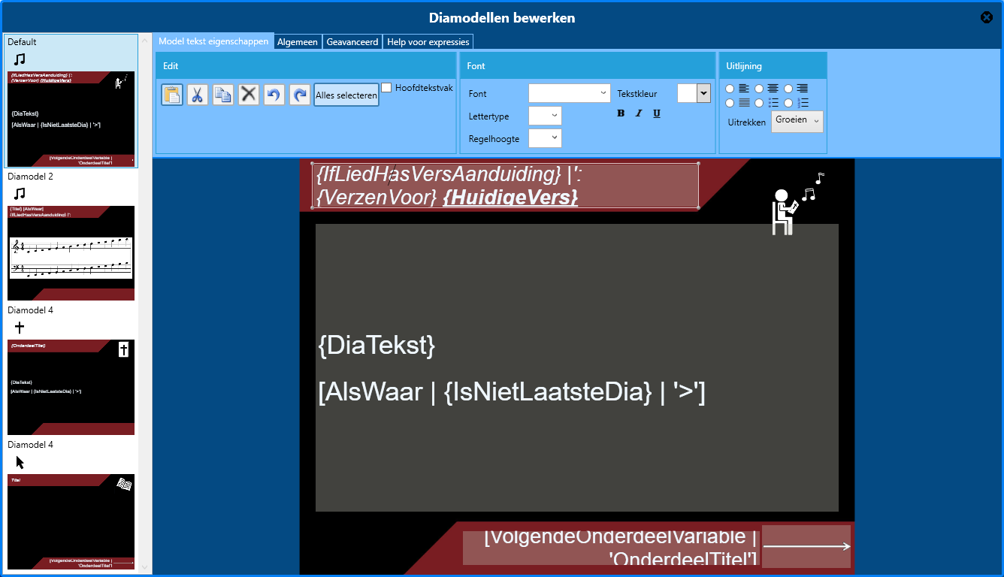The height and width of the screenshot is (577, 1004).
Task: Open the Tekstkleur color picker
Action: pyautogui.click(x=694, y=93)
